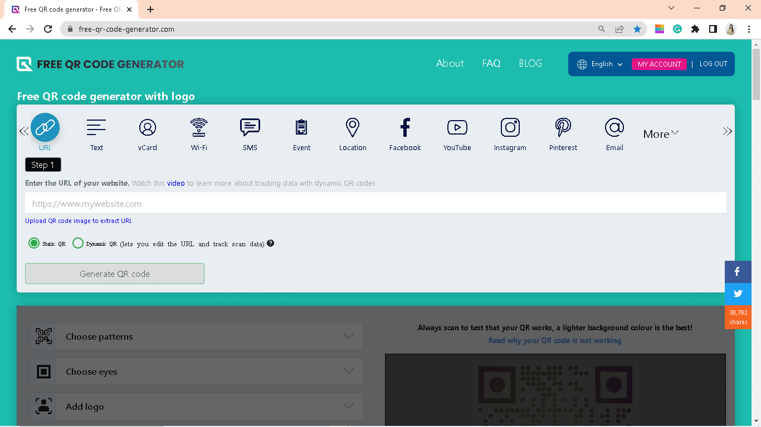Select the Static QR radio button
The width and height of the screenshot is (761, 427).
34,244
